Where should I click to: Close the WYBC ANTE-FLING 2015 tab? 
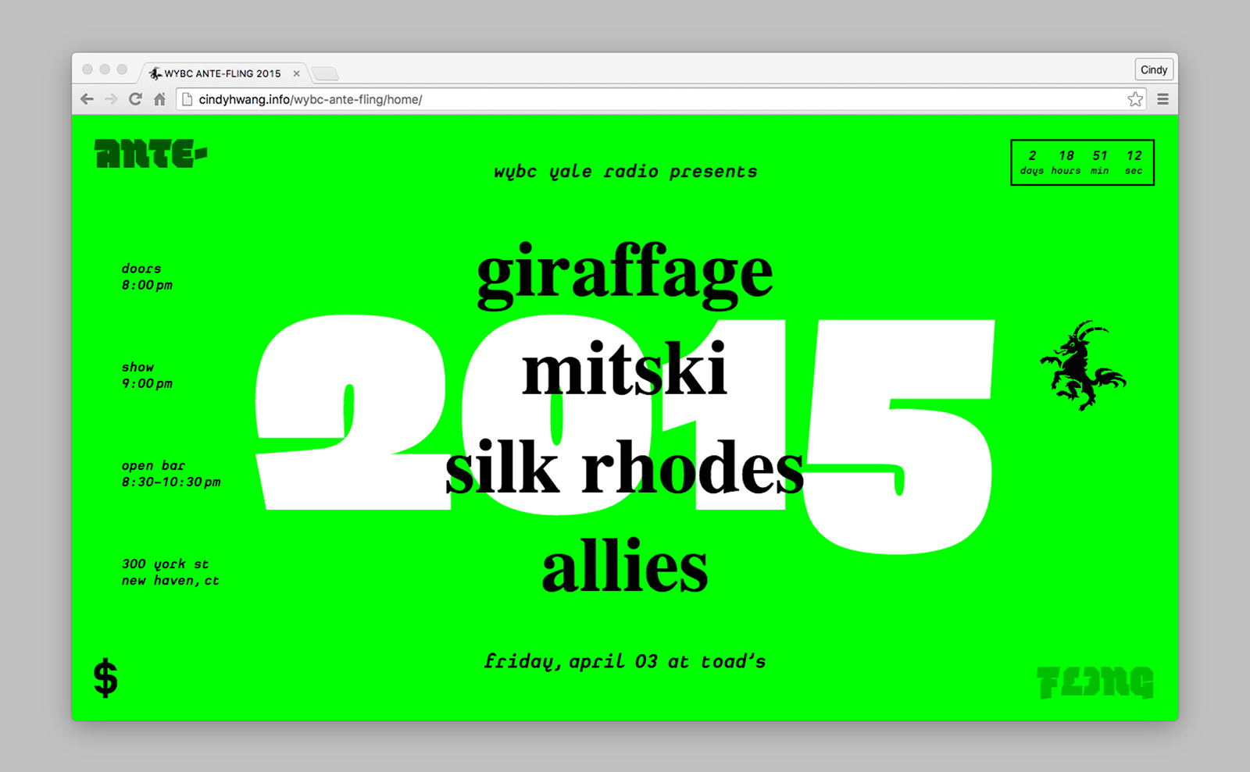[297, 73]
